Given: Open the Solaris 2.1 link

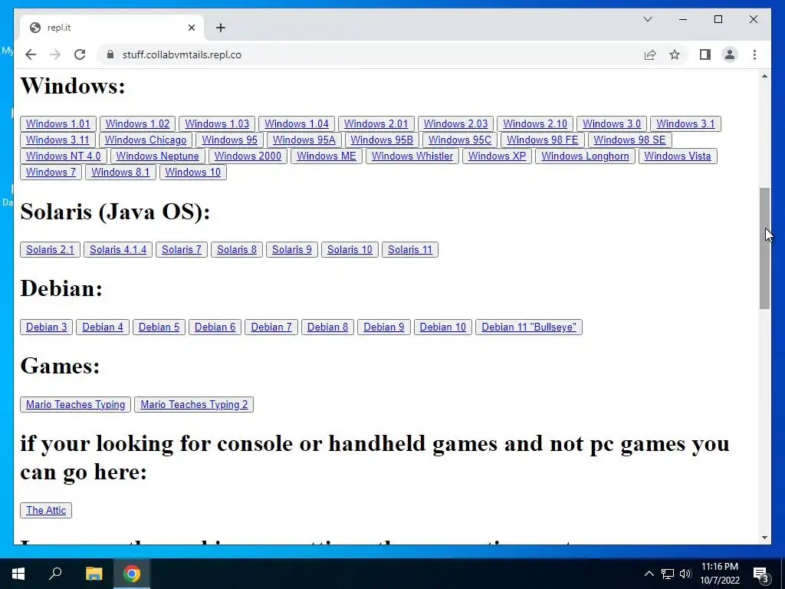Looking at the screenshot, I should (50, 249).
